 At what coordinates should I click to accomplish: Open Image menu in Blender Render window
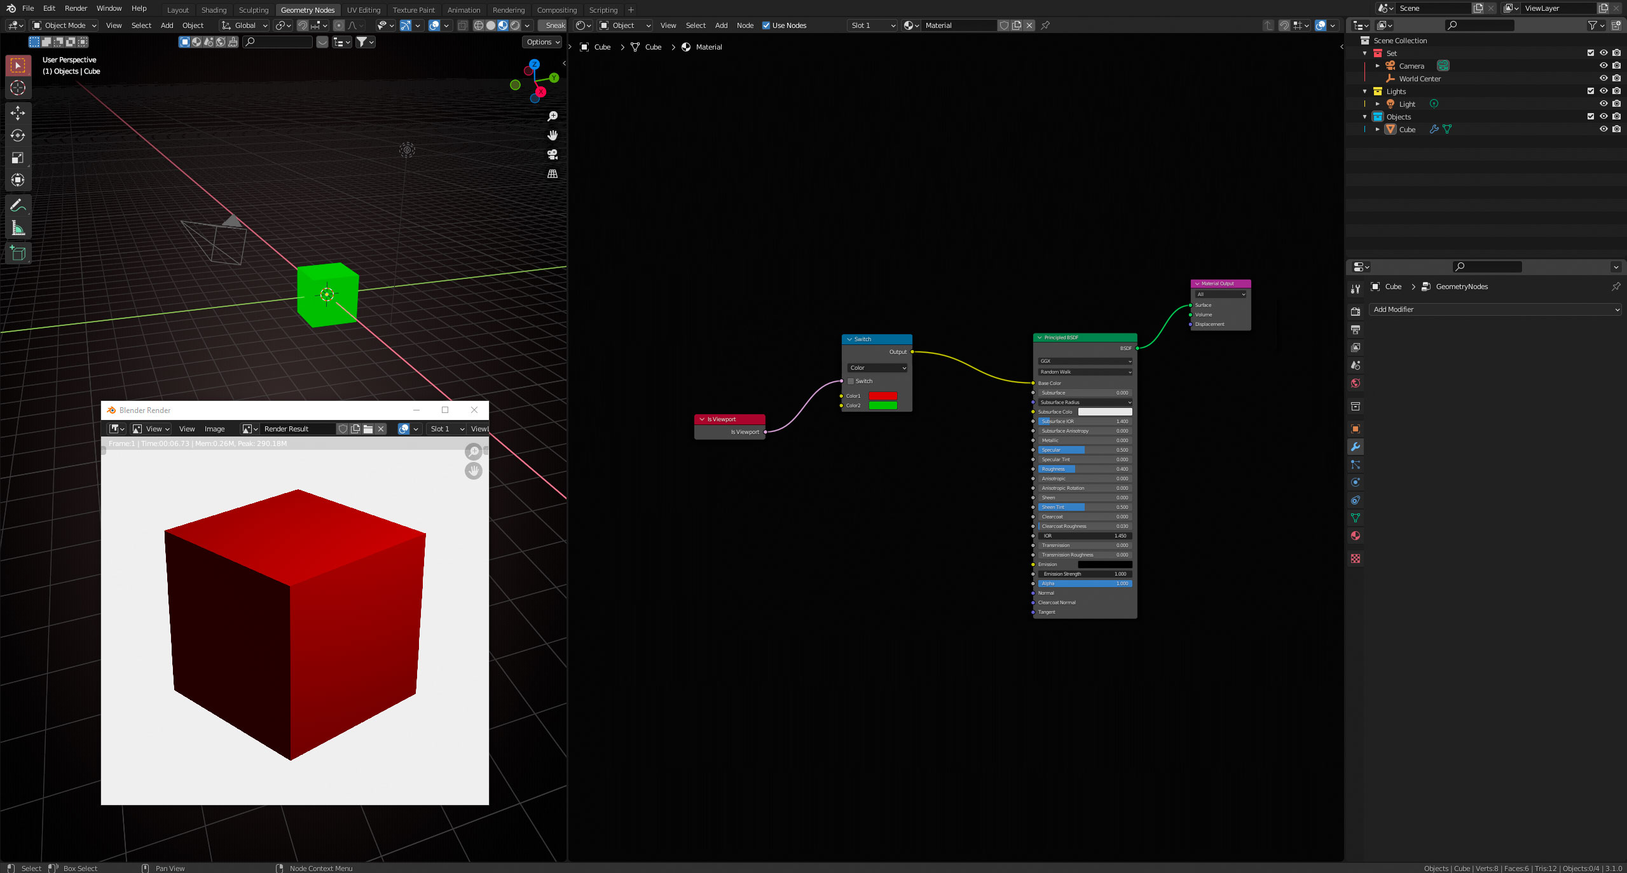pyautogui.click(x=214, y=429)
